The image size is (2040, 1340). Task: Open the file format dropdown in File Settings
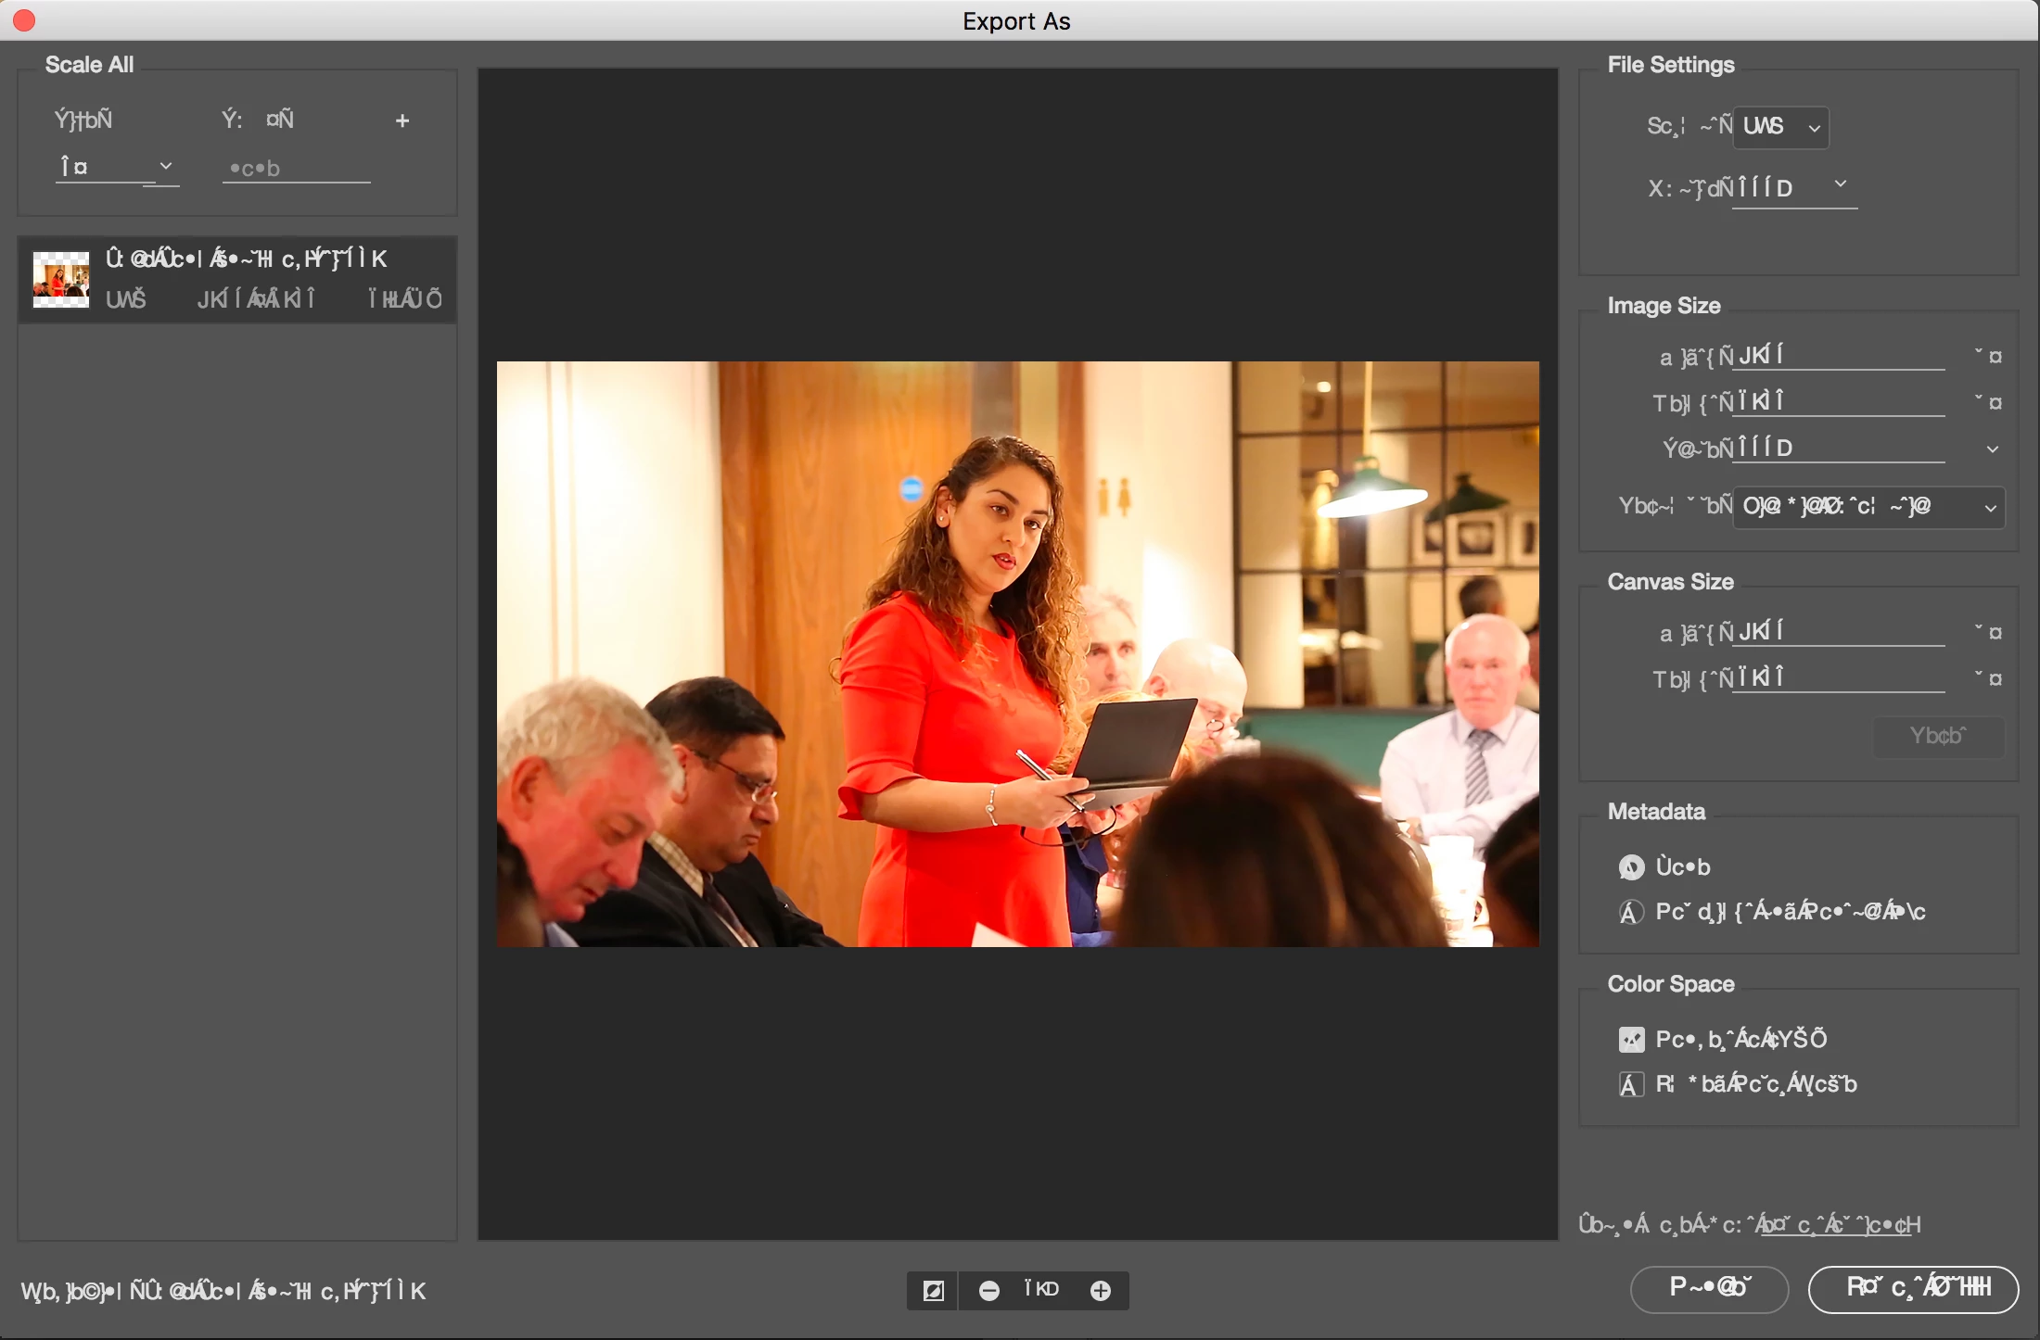coord(1780,127)
